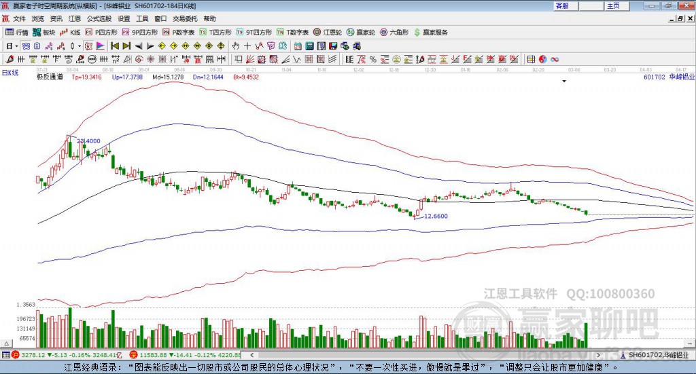
Task: Click the 日K线 label at chart left
Action: (x=10, y=73)
